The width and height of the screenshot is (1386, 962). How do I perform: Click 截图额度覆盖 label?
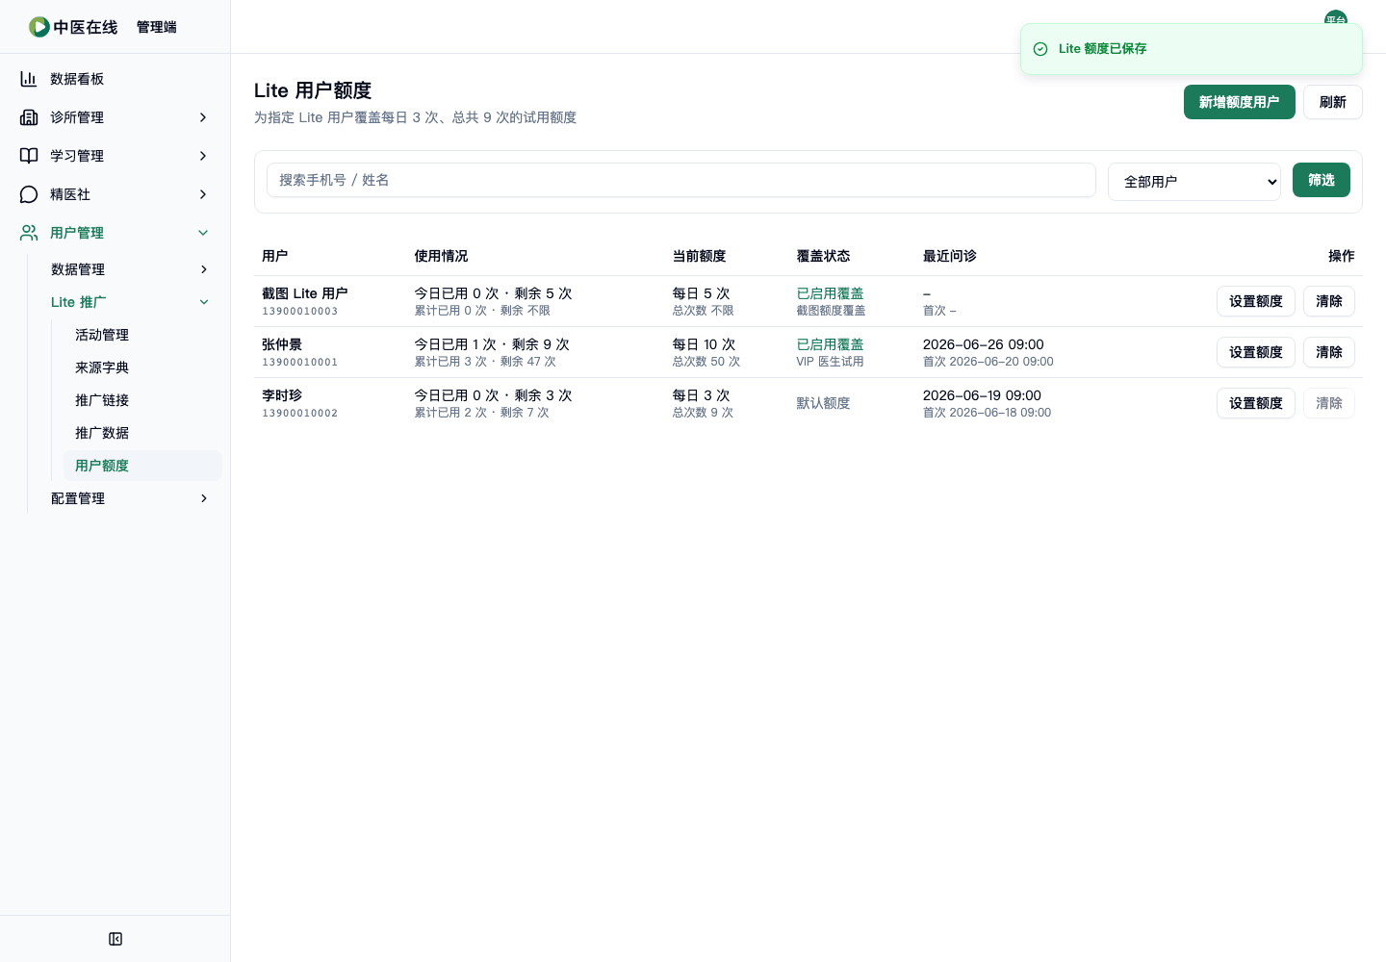pos(831,311)
